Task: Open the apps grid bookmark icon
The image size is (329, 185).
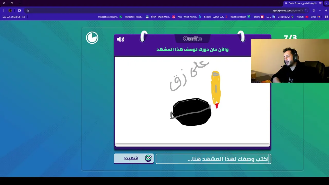Action: pos(326,17)
